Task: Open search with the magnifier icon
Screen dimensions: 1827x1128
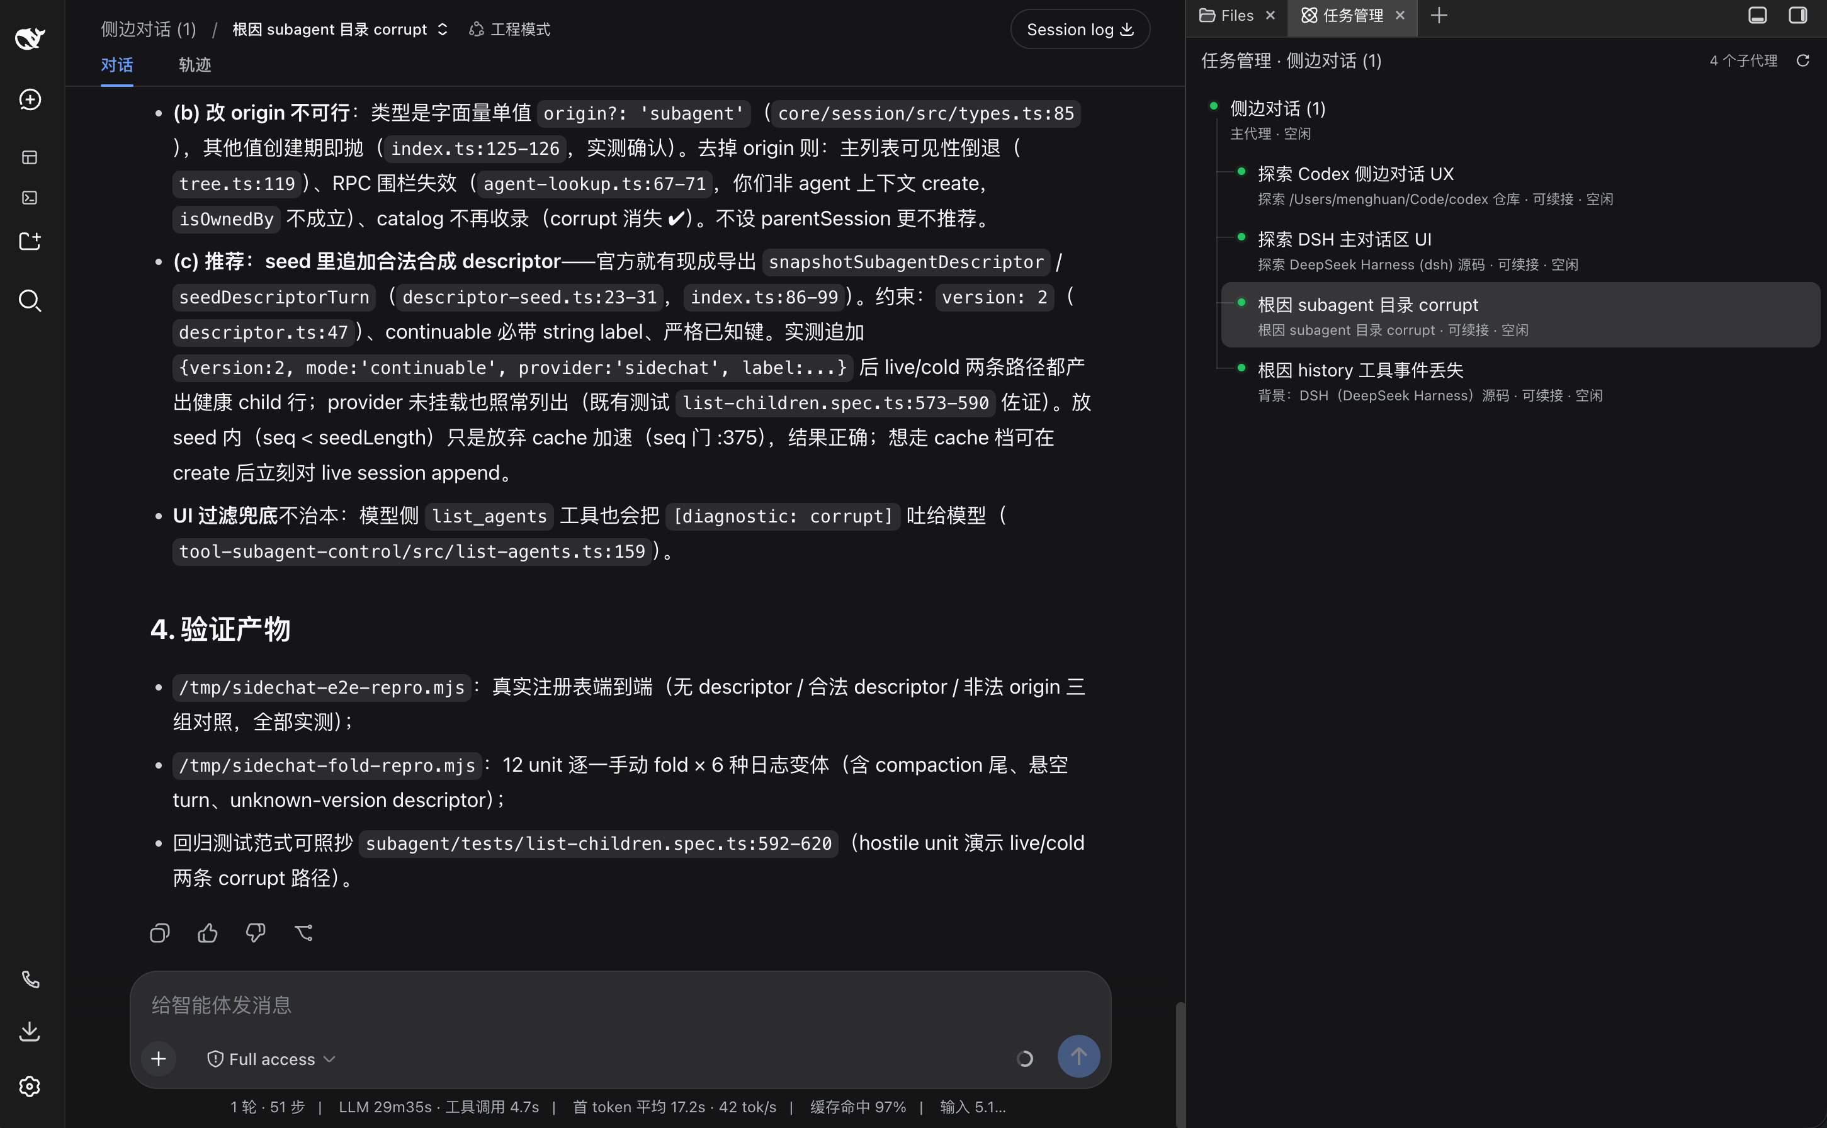Action: 30,301
